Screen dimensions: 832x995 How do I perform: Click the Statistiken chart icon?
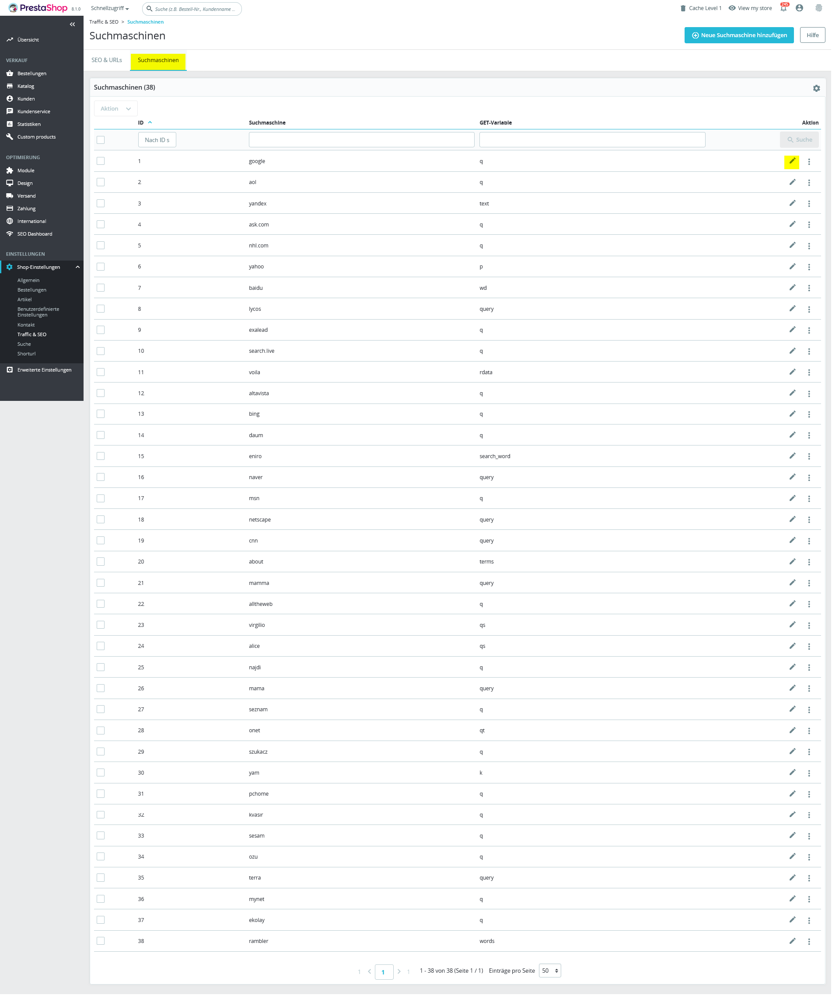click(10, 124)
